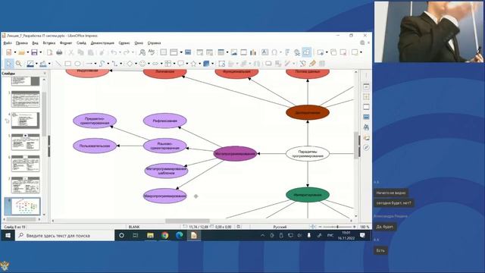Screen dimensions: 485x273
Task: Click the zoom-in plus button
Action: pyautogui.click(x=355, y=227)
